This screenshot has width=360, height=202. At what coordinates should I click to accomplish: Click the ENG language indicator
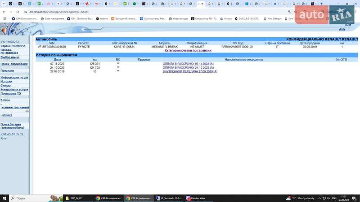pos(334,198)
